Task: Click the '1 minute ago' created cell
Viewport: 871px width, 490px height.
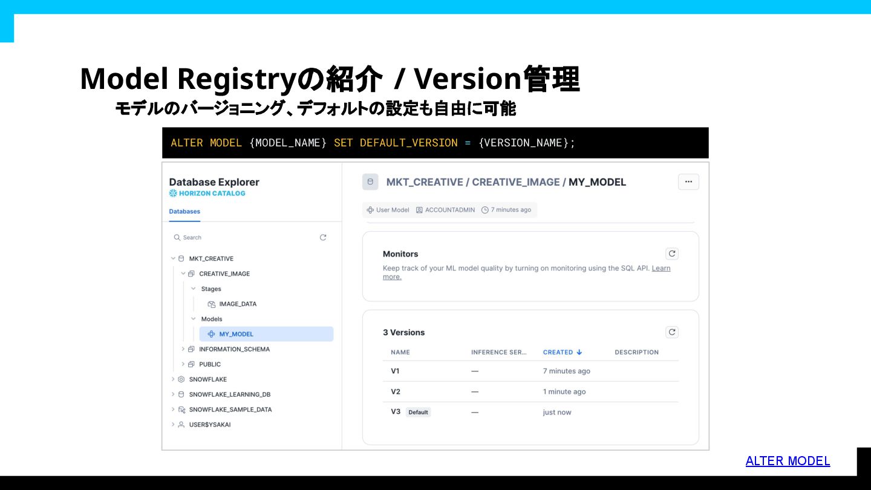Action: pos(564,392)
